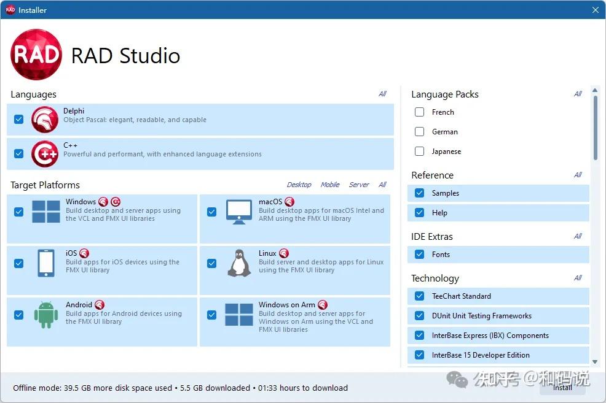Uncheck InterBase Express (IBX) Components
This screenshot has height=403, width=606.
point(419,335)
